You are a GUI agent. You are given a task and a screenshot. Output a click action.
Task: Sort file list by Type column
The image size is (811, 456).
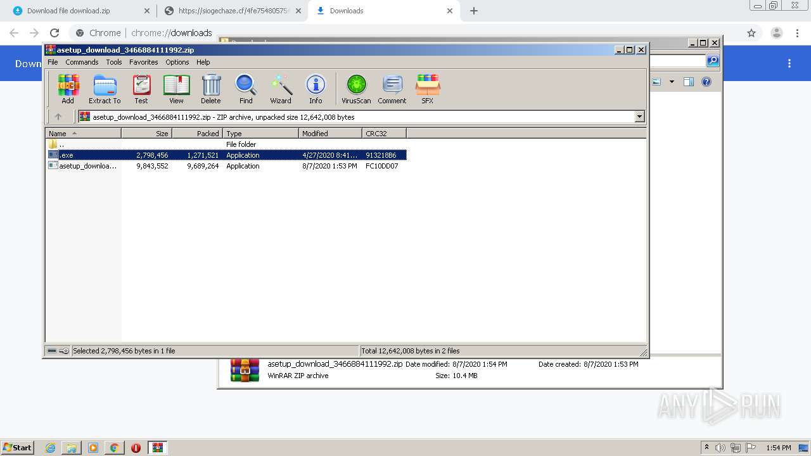tap(260, 134)
